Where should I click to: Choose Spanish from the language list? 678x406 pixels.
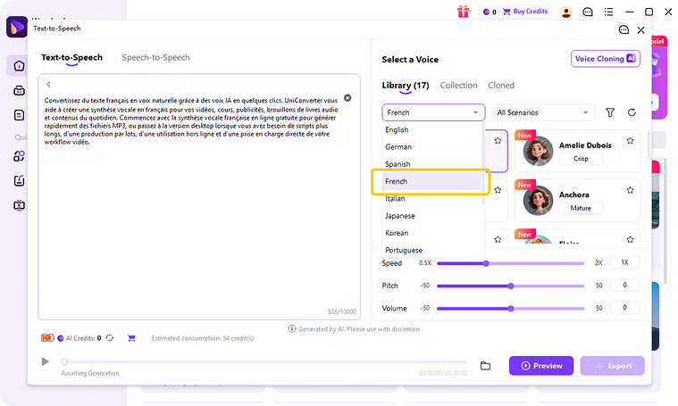(431, 164)
